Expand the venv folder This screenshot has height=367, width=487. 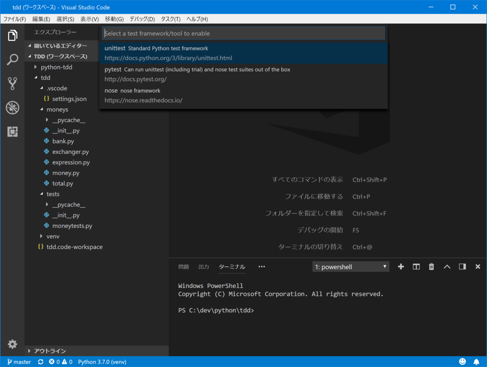pos(41,236)
